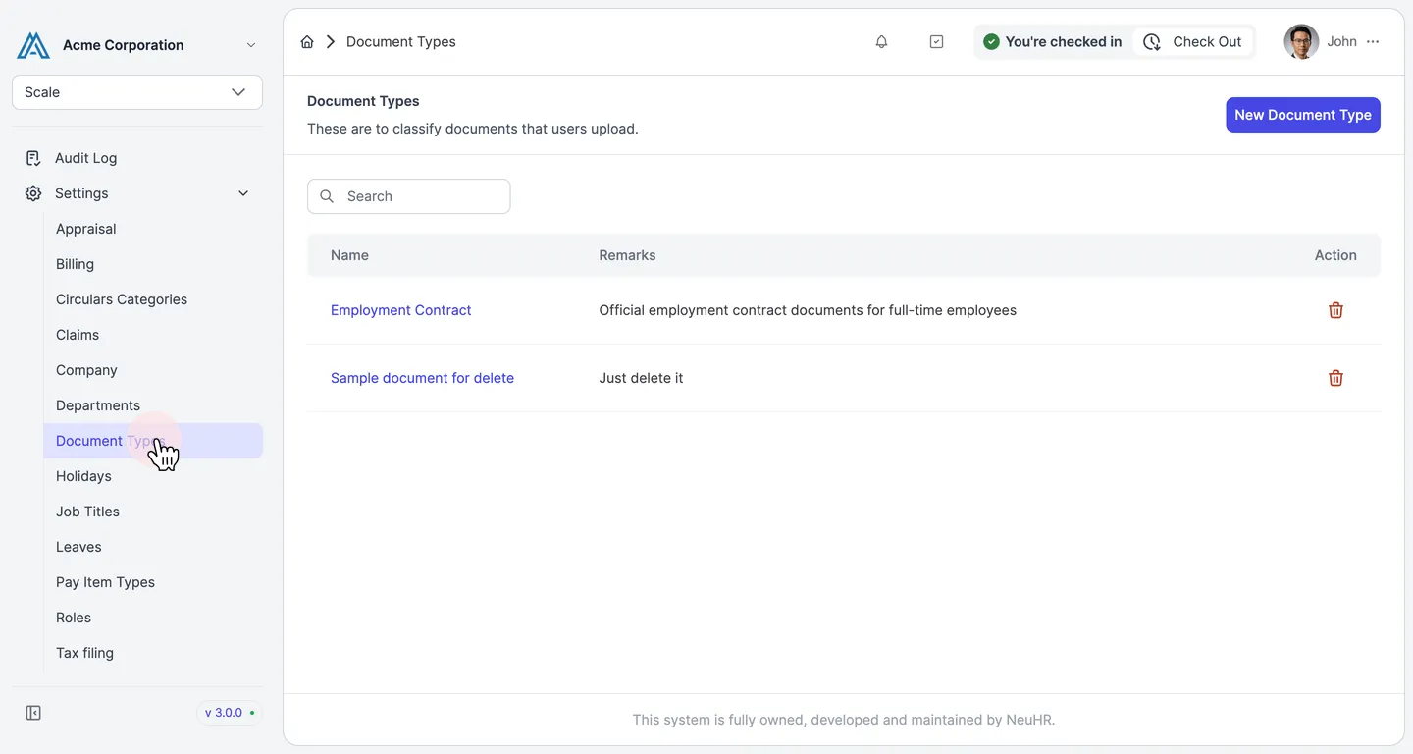
Task: Select Document Types in the sidebar
Action: (153, 441)
